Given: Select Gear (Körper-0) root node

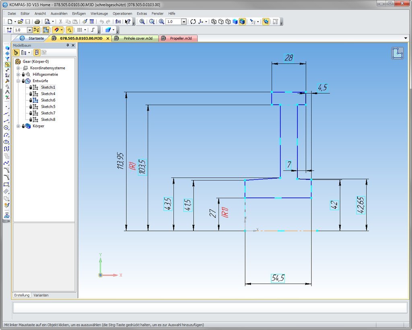Looking at the screenshot, I should [36, 62].
